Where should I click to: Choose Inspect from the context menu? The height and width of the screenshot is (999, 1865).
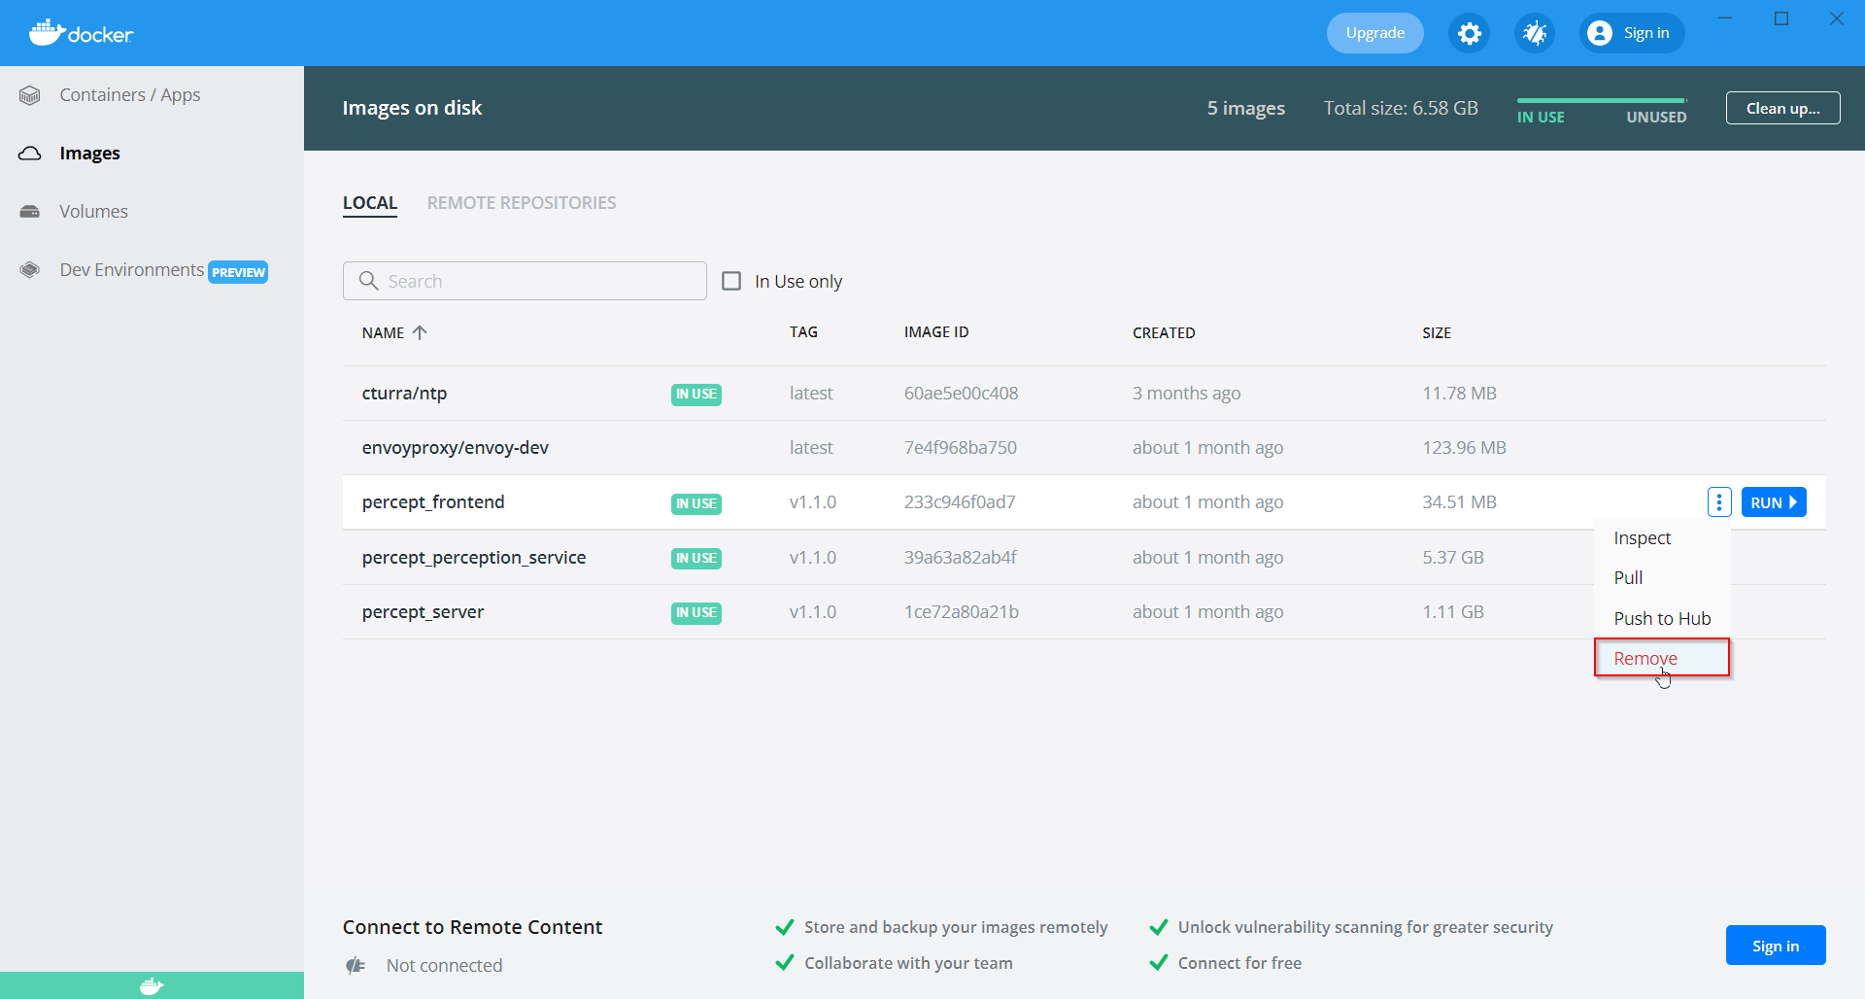[1662, 538]
